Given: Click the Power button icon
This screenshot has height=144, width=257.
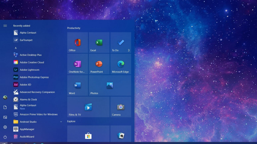Looking at the screenshot, I should pos(5,137).
